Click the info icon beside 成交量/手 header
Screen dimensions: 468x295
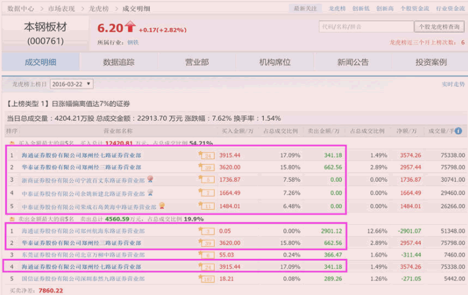[x=459, y=131]
